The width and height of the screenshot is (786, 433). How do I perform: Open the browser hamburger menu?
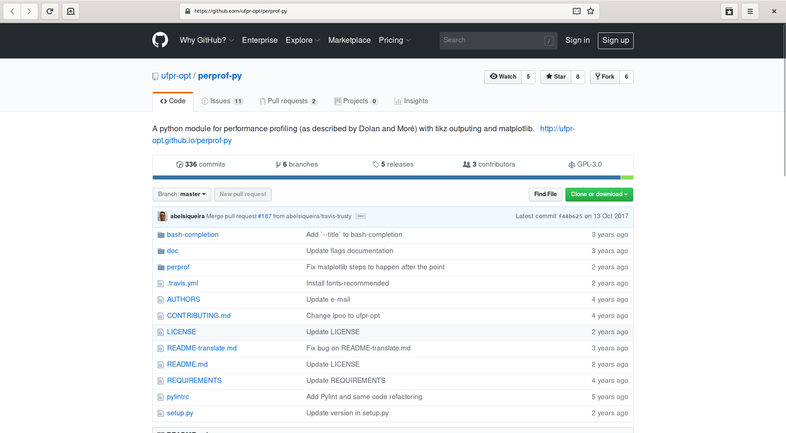tap(750, 11)
